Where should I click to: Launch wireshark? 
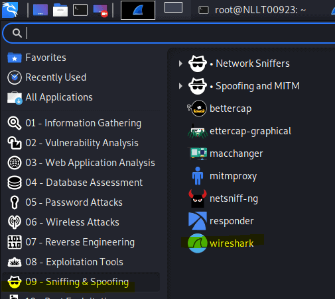point(232,243)
